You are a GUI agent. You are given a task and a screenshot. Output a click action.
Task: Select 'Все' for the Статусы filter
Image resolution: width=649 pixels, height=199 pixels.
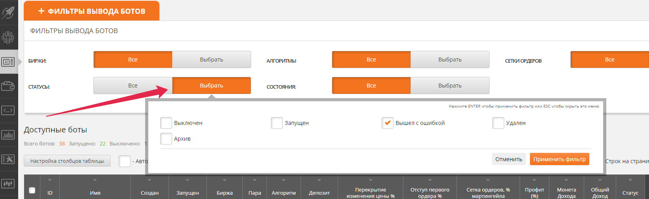[x=133, y=86]
